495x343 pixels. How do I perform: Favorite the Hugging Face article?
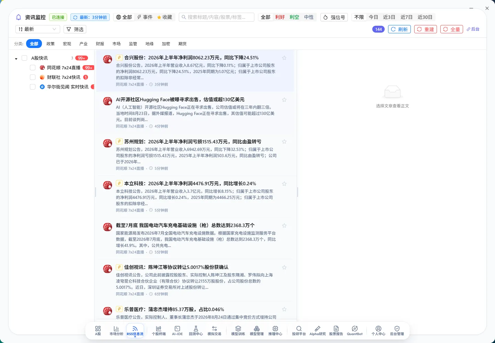284,100
